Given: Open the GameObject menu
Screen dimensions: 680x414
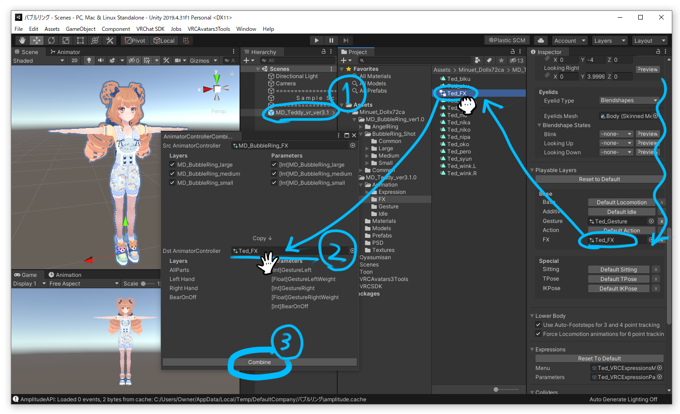Looking at the screenshot, I should tap(80, 29).
